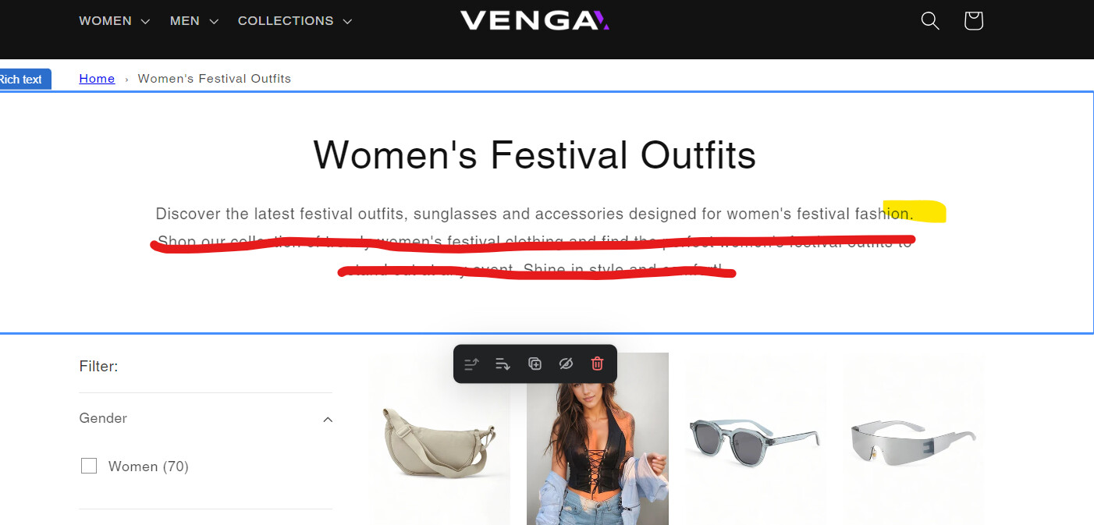This screenshot has height=525, width=1094.
Task: Open the WOMEN dropdown menu
Action: 115,21
